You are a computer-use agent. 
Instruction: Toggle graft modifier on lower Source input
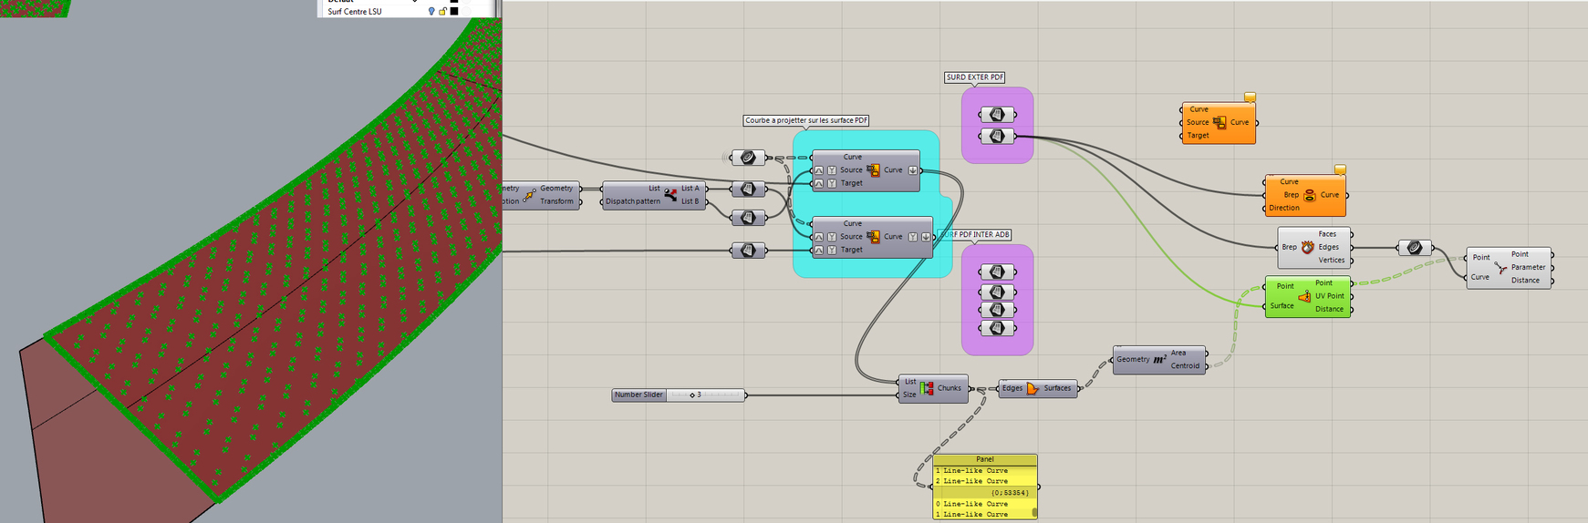819,237
